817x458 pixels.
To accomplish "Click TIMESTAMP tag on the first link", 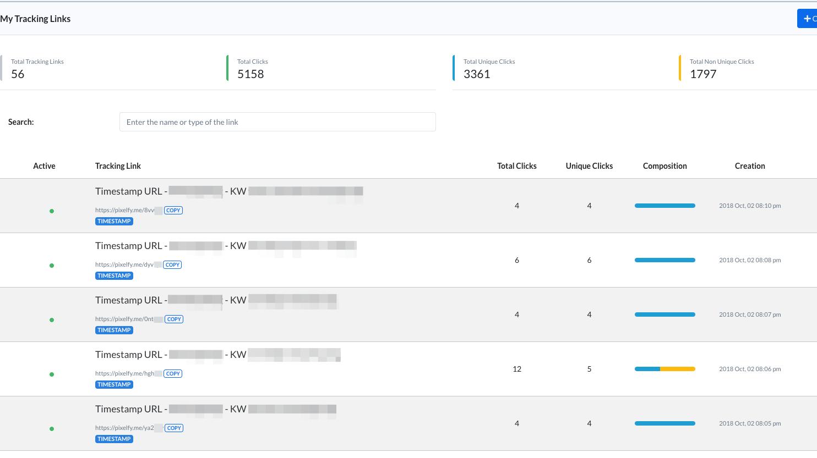I will click(x=114, y=221).
